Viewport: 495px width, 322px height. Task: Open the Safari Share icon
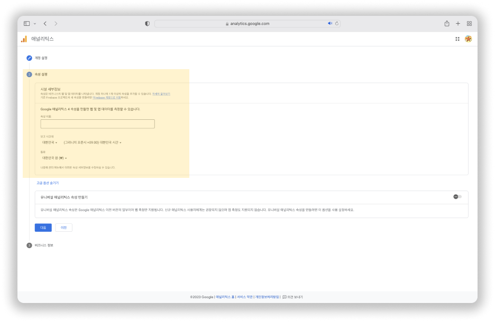click(x=447, y=23)
